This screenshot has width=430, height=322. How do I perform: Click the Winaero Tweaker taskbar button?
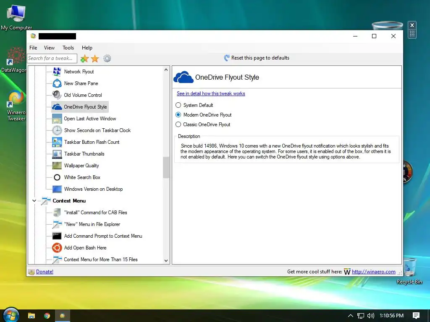[63, 316]
